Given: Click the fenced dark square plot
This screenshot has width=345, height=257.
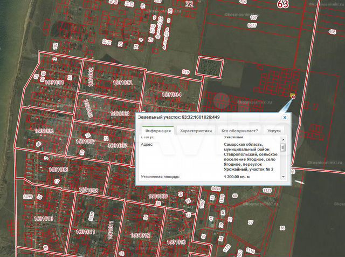Looking at the screenshot, I should pos(210,67).
